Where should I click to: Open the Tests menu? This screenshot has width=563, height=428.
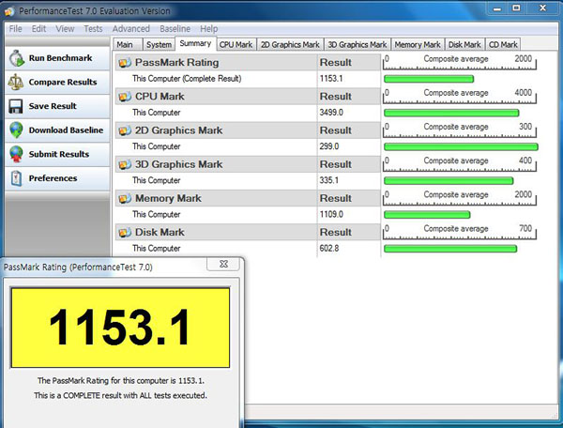93,29
